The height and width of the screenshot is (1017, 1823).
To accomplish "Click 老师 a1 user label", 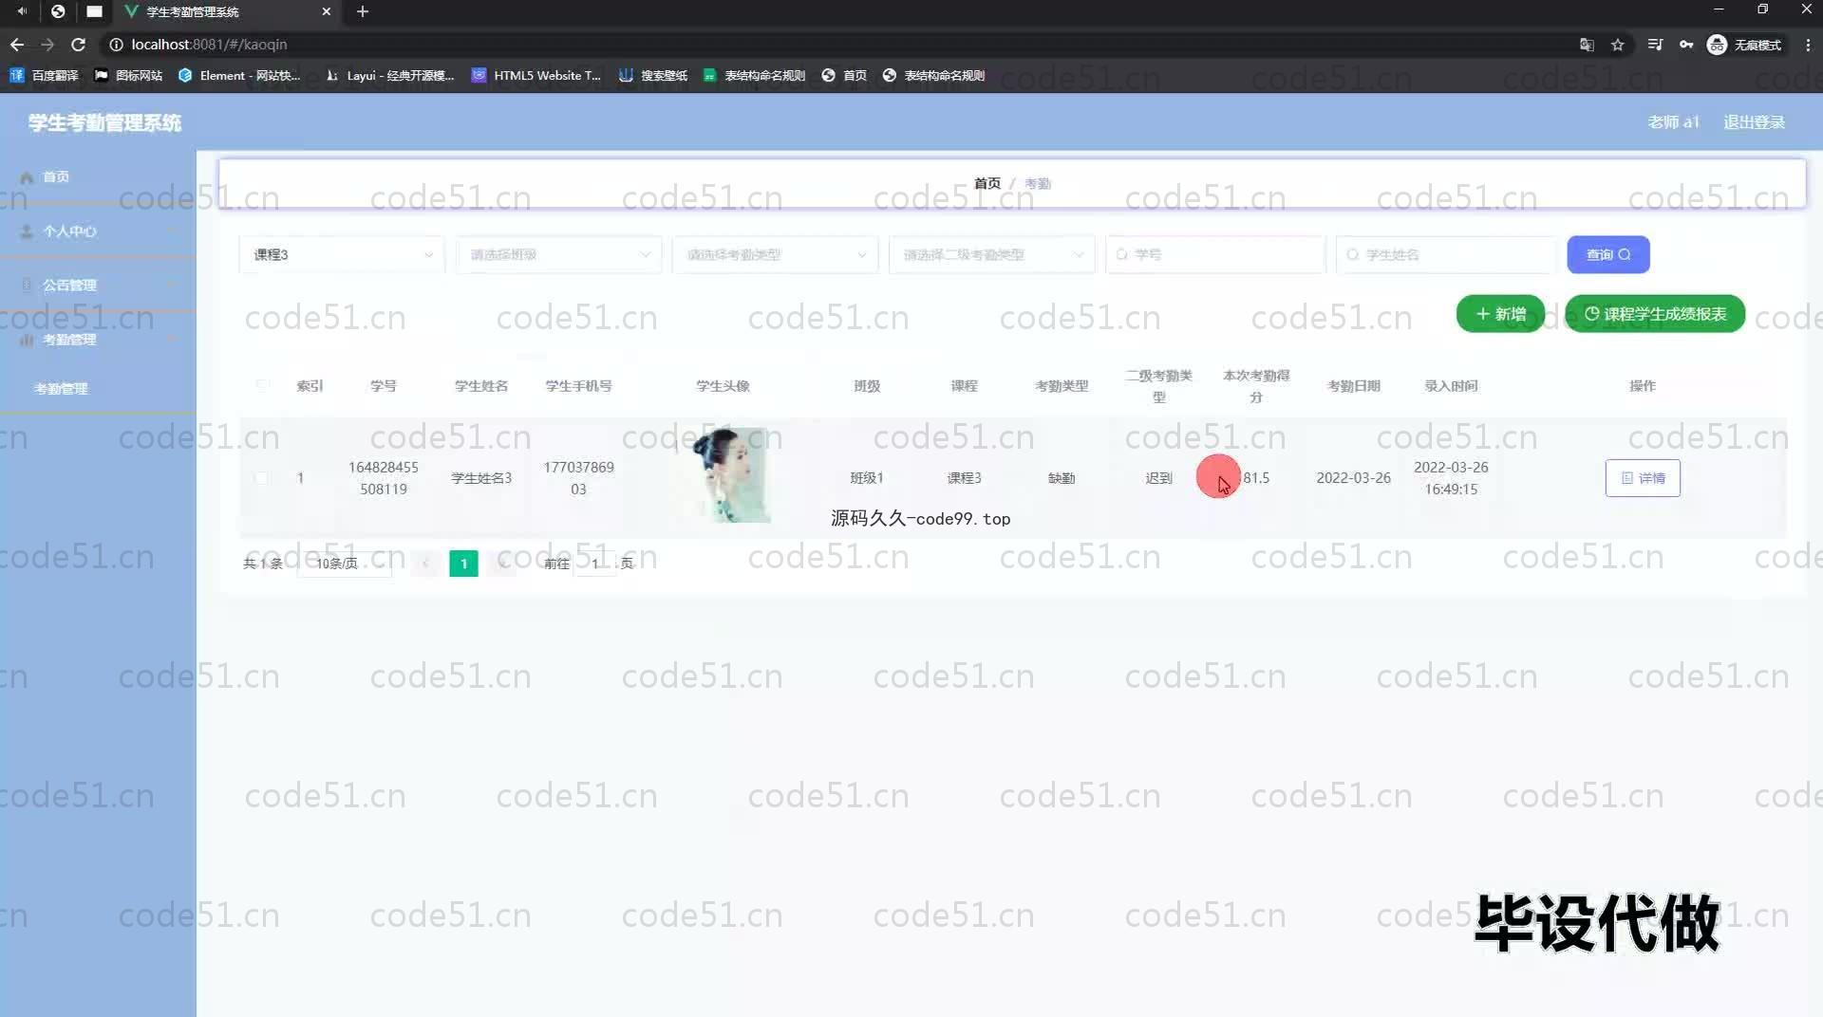I will click(x=1673, y=122).
